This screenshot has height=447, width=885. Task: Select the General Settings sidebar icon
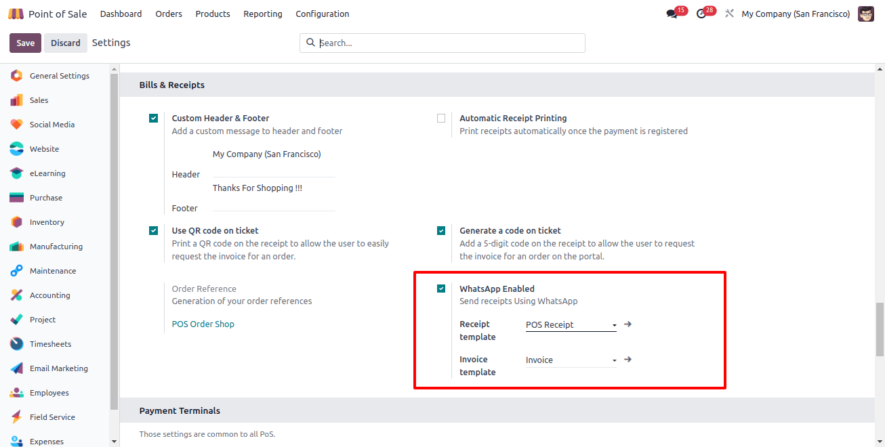coord(17,76)
